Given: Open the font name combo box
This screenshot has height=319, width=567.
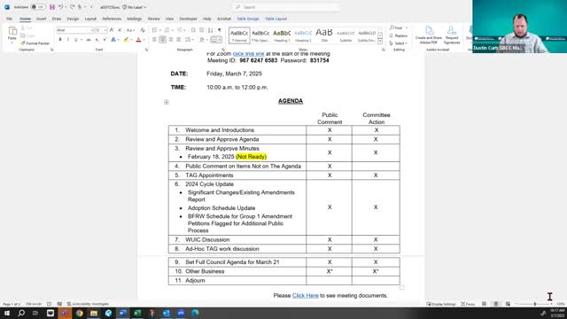Looking at the screenshot, I should coord(74,30).
